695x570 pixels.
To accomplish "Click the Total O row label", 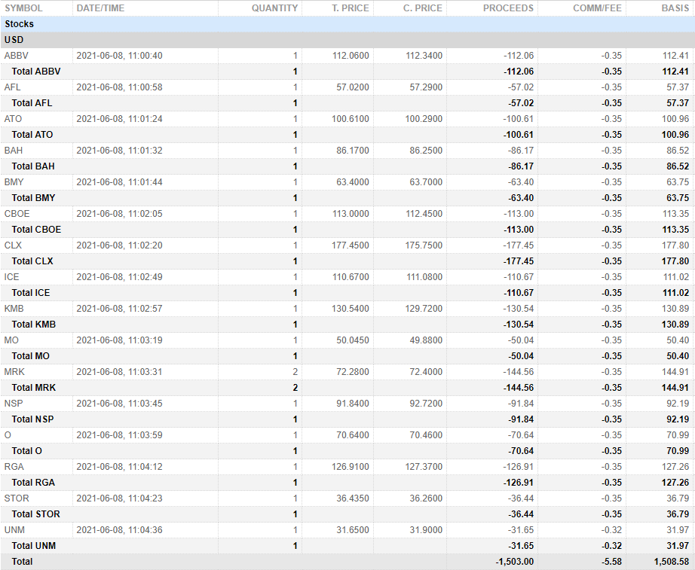I will [x=26, y=451].
